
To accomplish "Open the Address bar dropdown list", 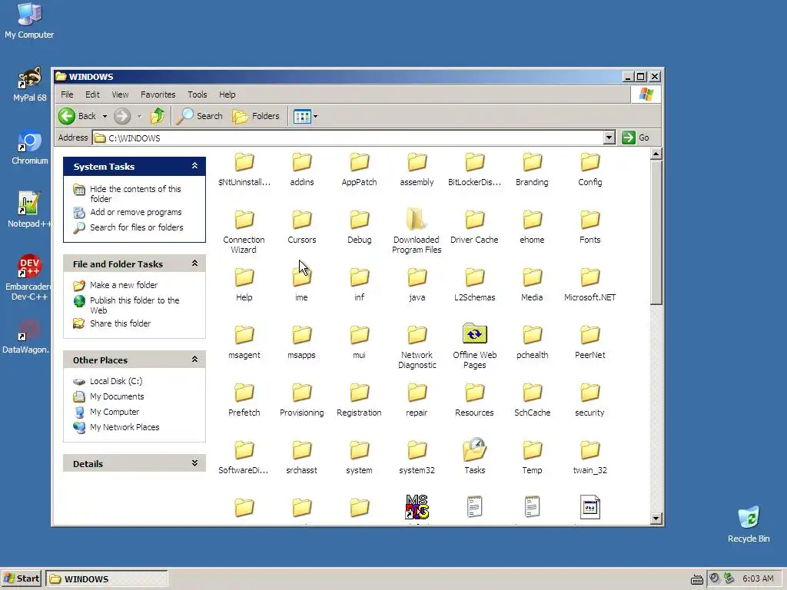I will click(x=609, y=138).
